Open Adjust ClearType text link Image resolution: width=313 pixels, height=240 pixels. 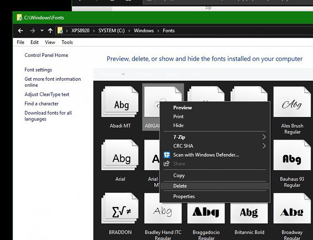click(x=47, y=94)
